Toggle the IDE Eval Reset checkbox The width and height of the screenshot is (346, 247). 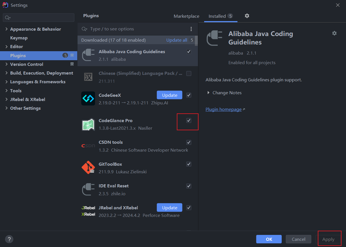click(189, 186)
